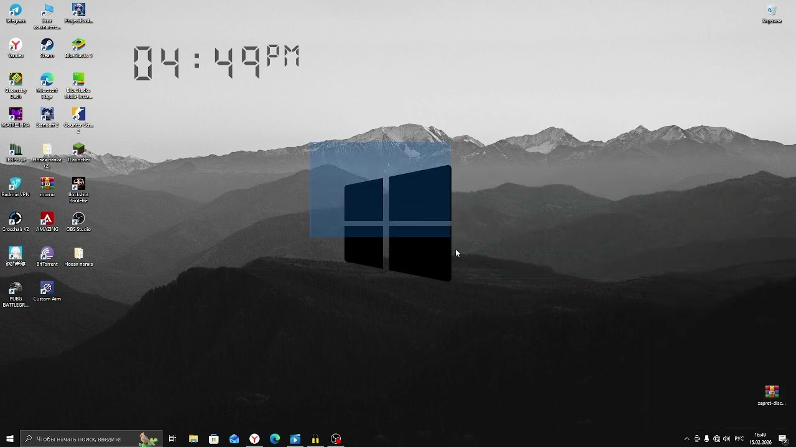Open the yellow padlock taskbar app
This screenshot has width=796, height=447.
tap(315, 439)
